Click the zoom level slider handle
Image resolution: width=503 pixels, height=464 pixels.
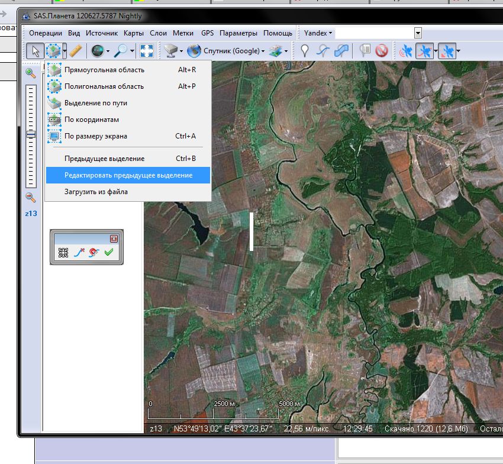coord(31,134)
